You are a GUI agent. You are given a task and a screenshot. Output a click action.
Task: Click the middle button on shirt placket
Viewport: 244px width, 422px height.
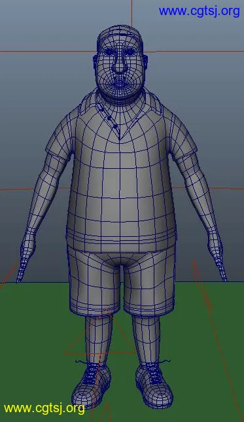click(x=109, y=118)
